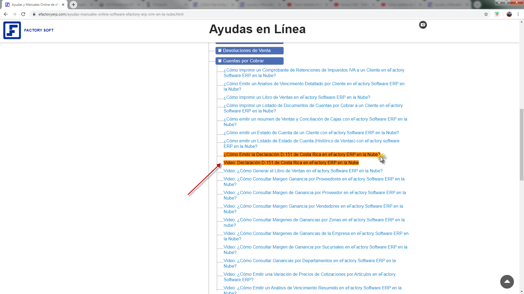The width and height of the screenshot is (524, 294).
Task: Open Listado de Documentos de Cuentas por Cobrar link
Action: 313,108
